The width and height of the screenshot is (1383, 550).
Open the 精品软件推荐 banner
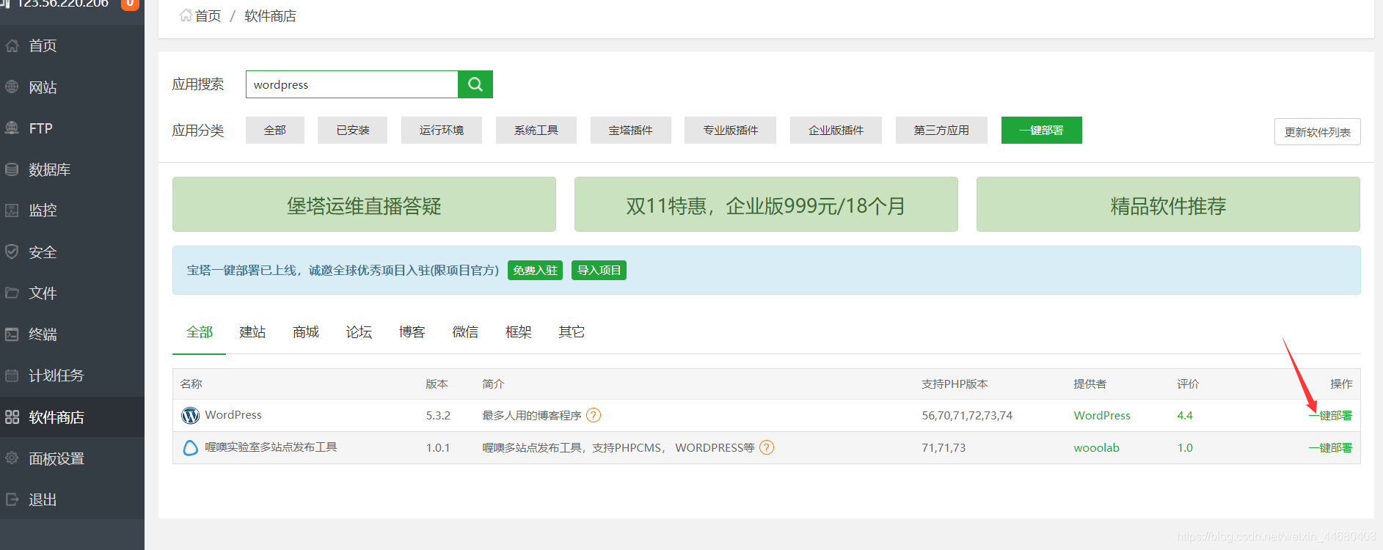point(1168,205)
